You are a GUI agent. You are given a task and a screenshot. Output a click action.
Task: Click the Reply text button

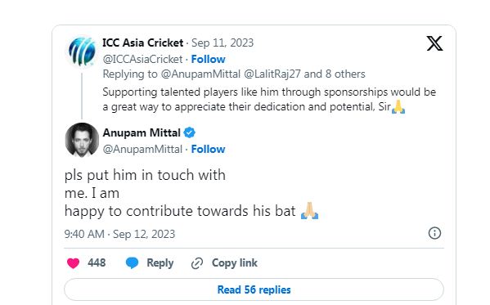160,263
